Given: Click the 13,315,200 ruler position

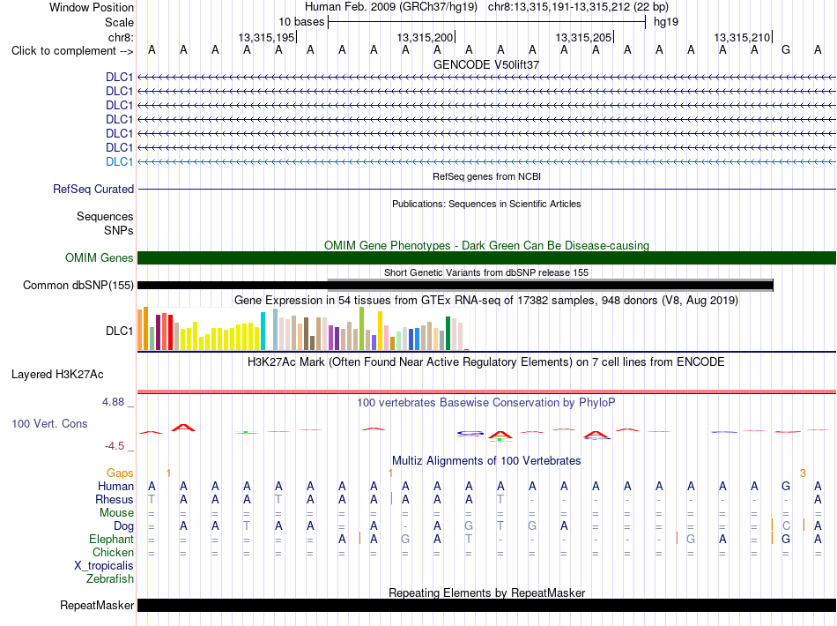Looking at the screenshot, I should [425, 37].
